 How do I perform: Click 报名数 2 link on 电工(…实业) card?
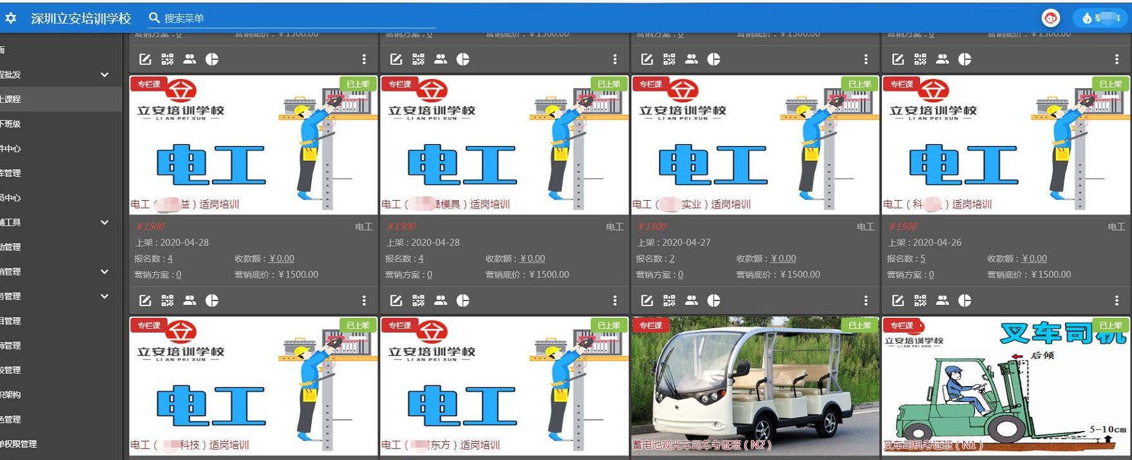tap(672, 259)
